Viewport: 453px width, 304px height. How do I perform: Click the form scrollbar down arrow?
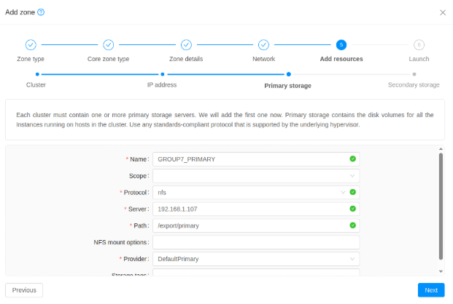(x=441, y=271)
